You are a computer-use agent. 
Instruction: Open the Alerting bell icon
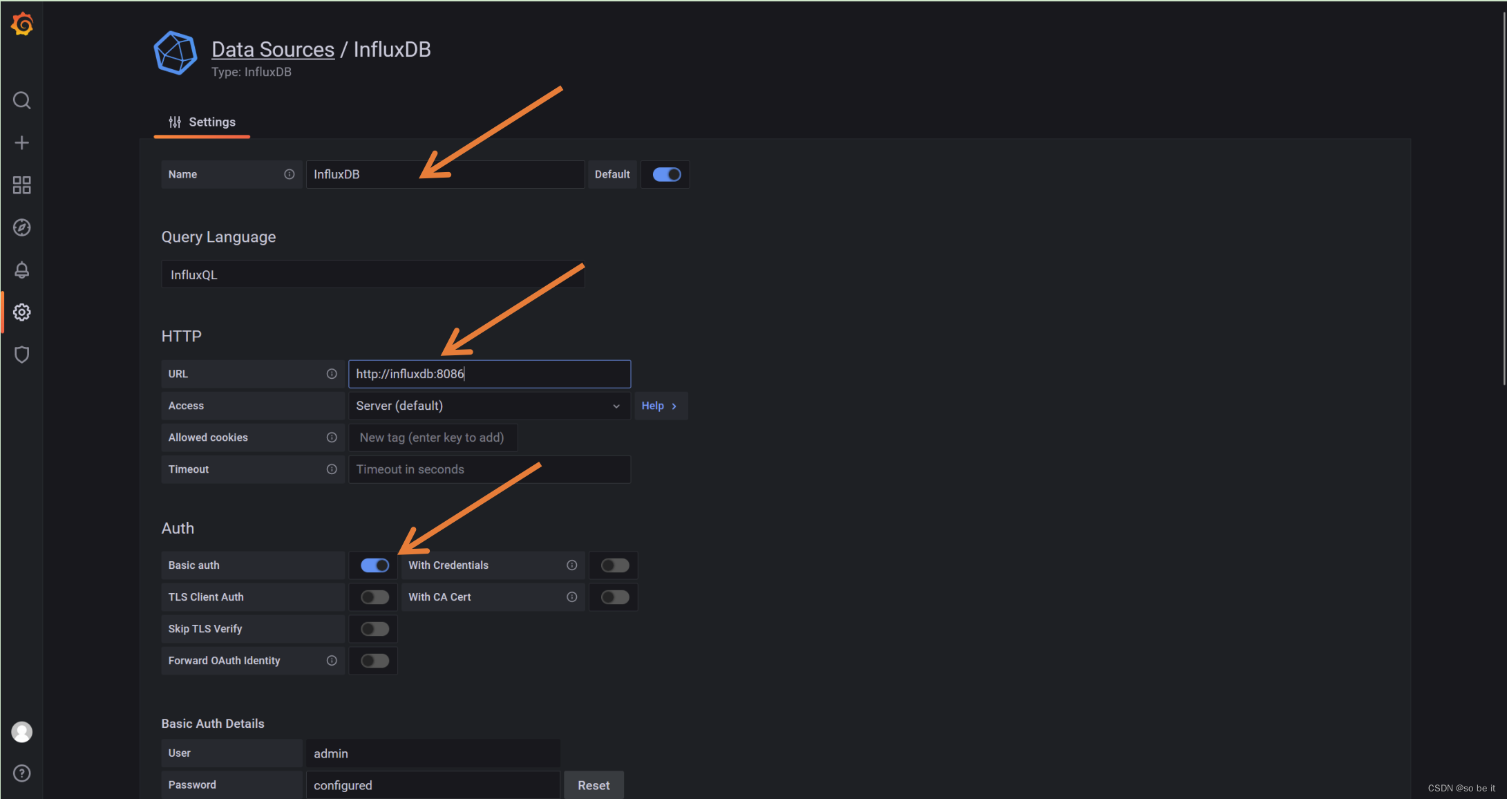[x=22, y=270]
